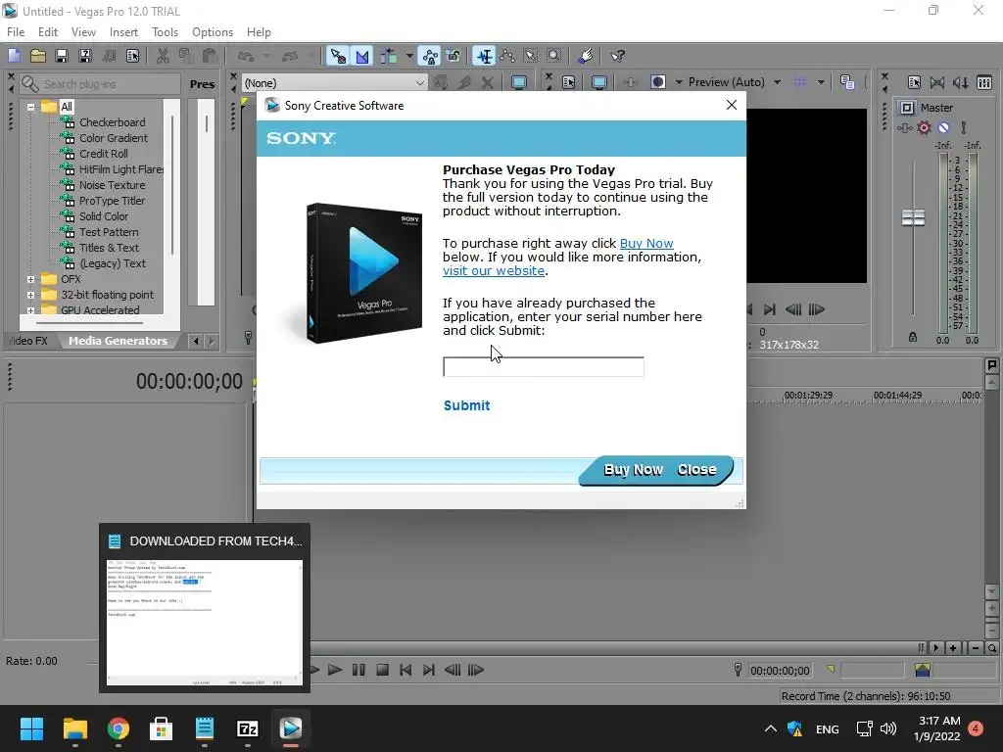Click the Open folder icon in toolbar
This screenshot has height=752, width=1003.
pos(38,56)
